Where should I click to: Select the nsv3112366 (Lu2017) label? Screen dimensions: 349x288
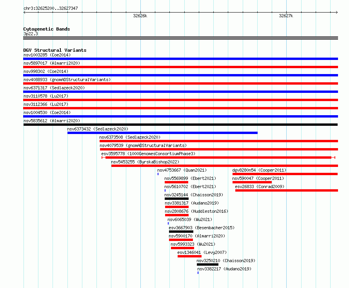(x=46, y=104)
